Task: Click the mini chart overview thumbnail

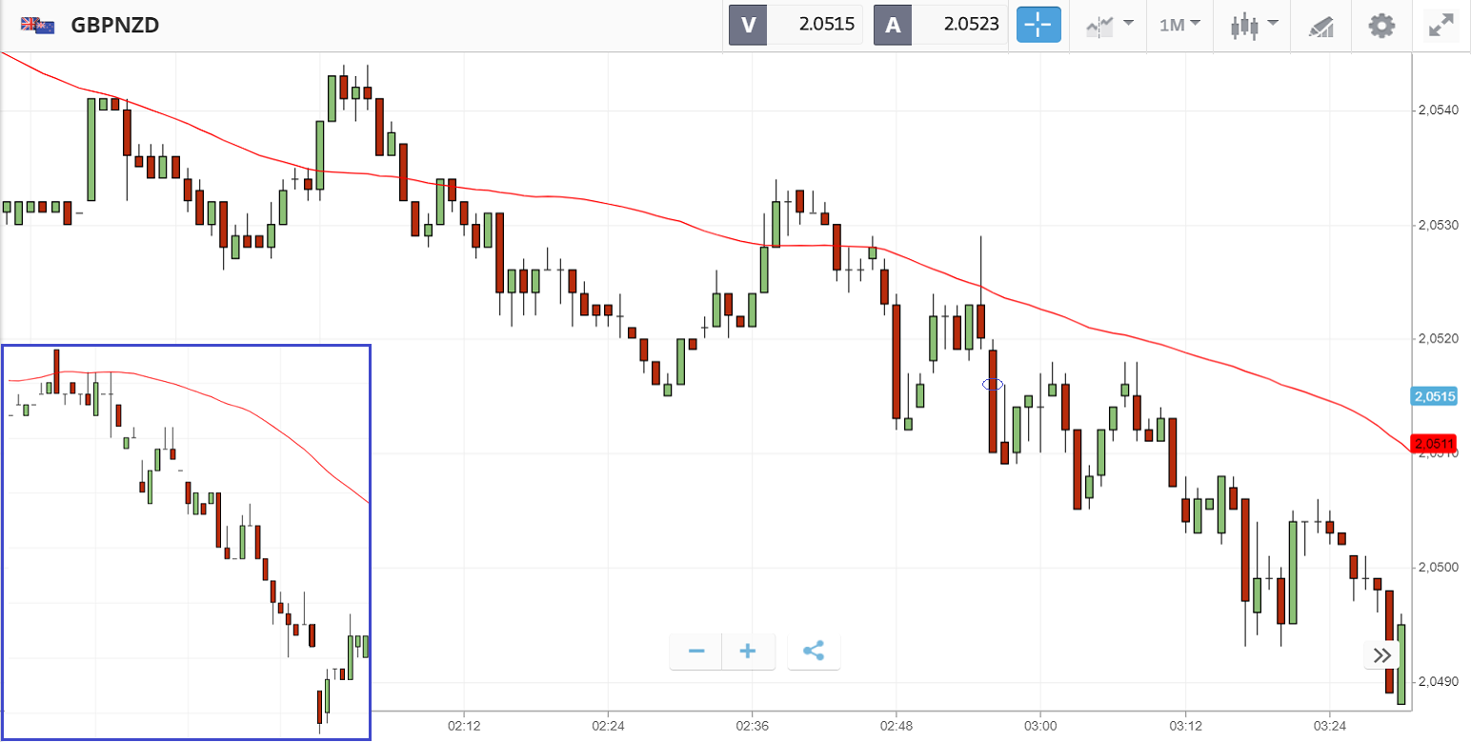Action: point(186,541)
